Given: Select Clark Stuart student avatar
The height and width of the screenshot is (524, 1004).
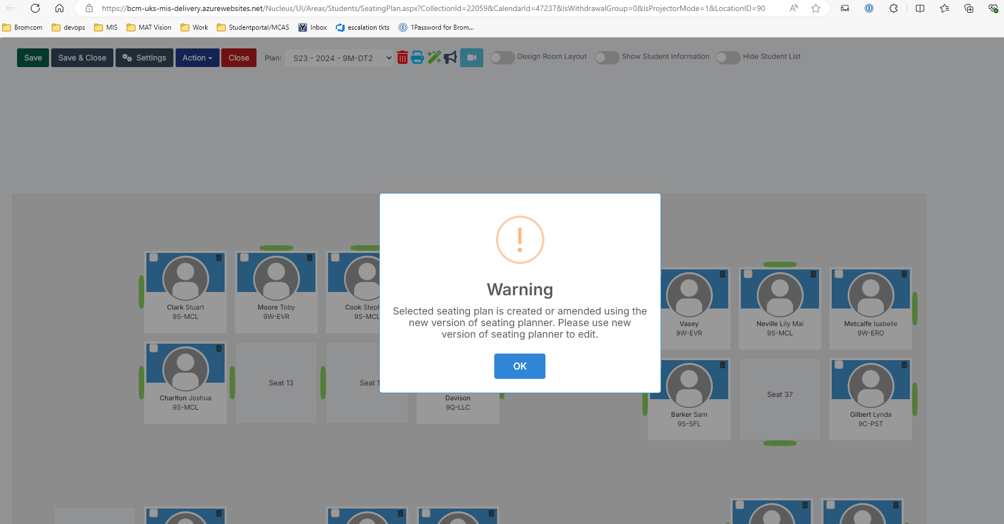Looking at the screenshot, I should click(185, 278).
